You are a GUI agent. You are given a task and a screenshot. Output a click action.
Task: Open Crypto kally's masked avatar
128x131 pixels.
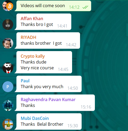click(x=8, y=68)
